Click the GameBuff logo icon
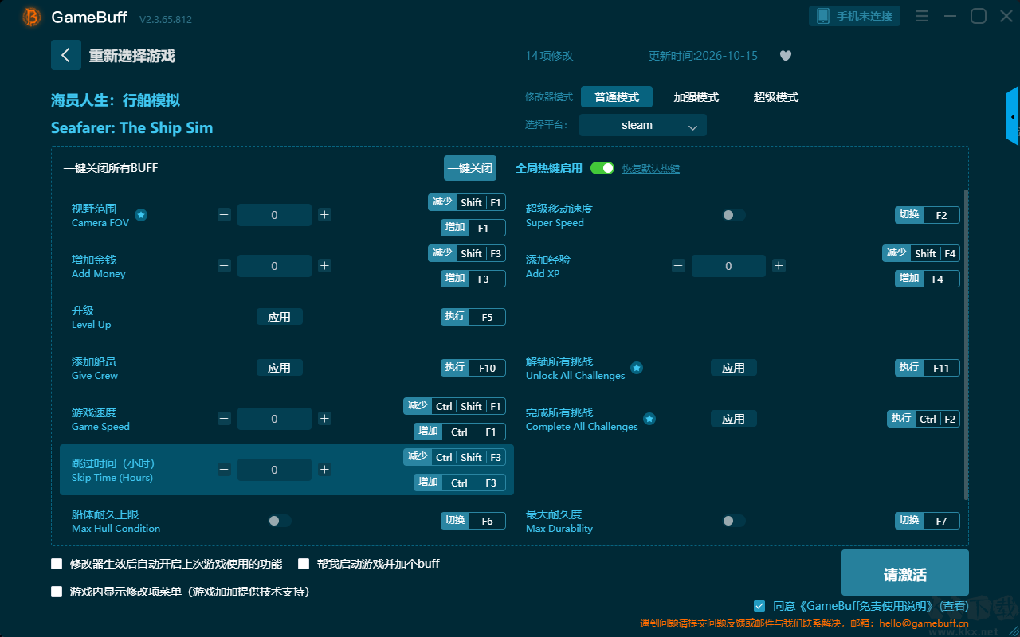 coord(32,17)
